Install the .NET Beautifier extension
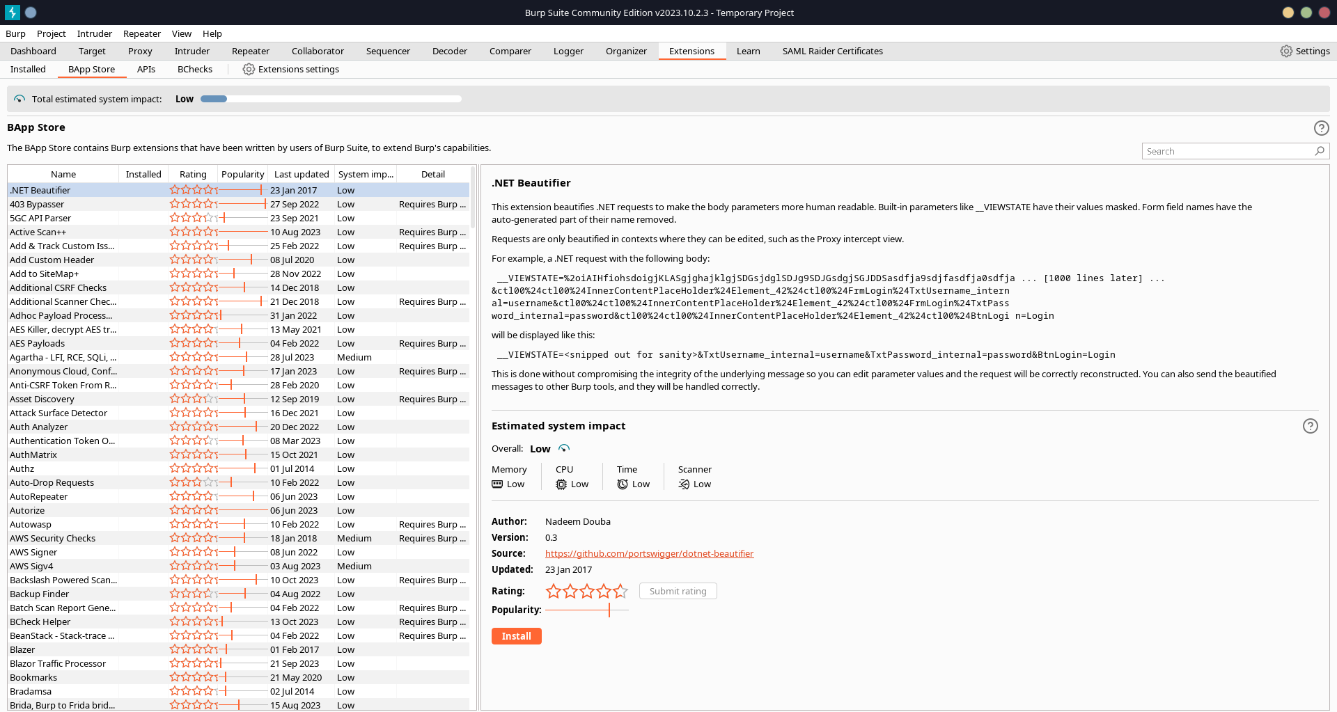Image resolution: width=1337 pixels, height=712 pixels. point(516,636)
